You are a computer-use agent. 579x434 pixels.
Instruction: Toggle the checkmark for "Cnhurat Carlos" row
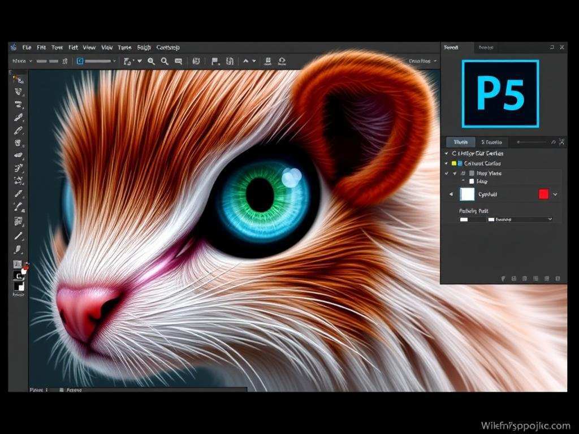tap(447, 163)
